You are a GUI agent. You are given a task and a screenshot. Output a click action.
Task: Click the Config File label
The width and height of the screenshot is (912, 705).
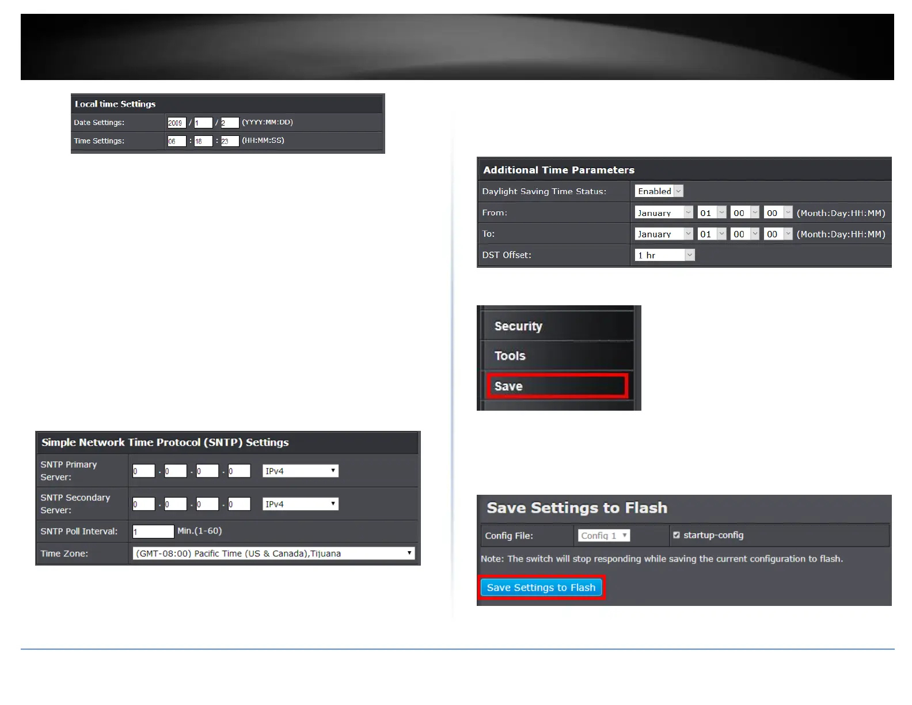(x=509, y=536)
